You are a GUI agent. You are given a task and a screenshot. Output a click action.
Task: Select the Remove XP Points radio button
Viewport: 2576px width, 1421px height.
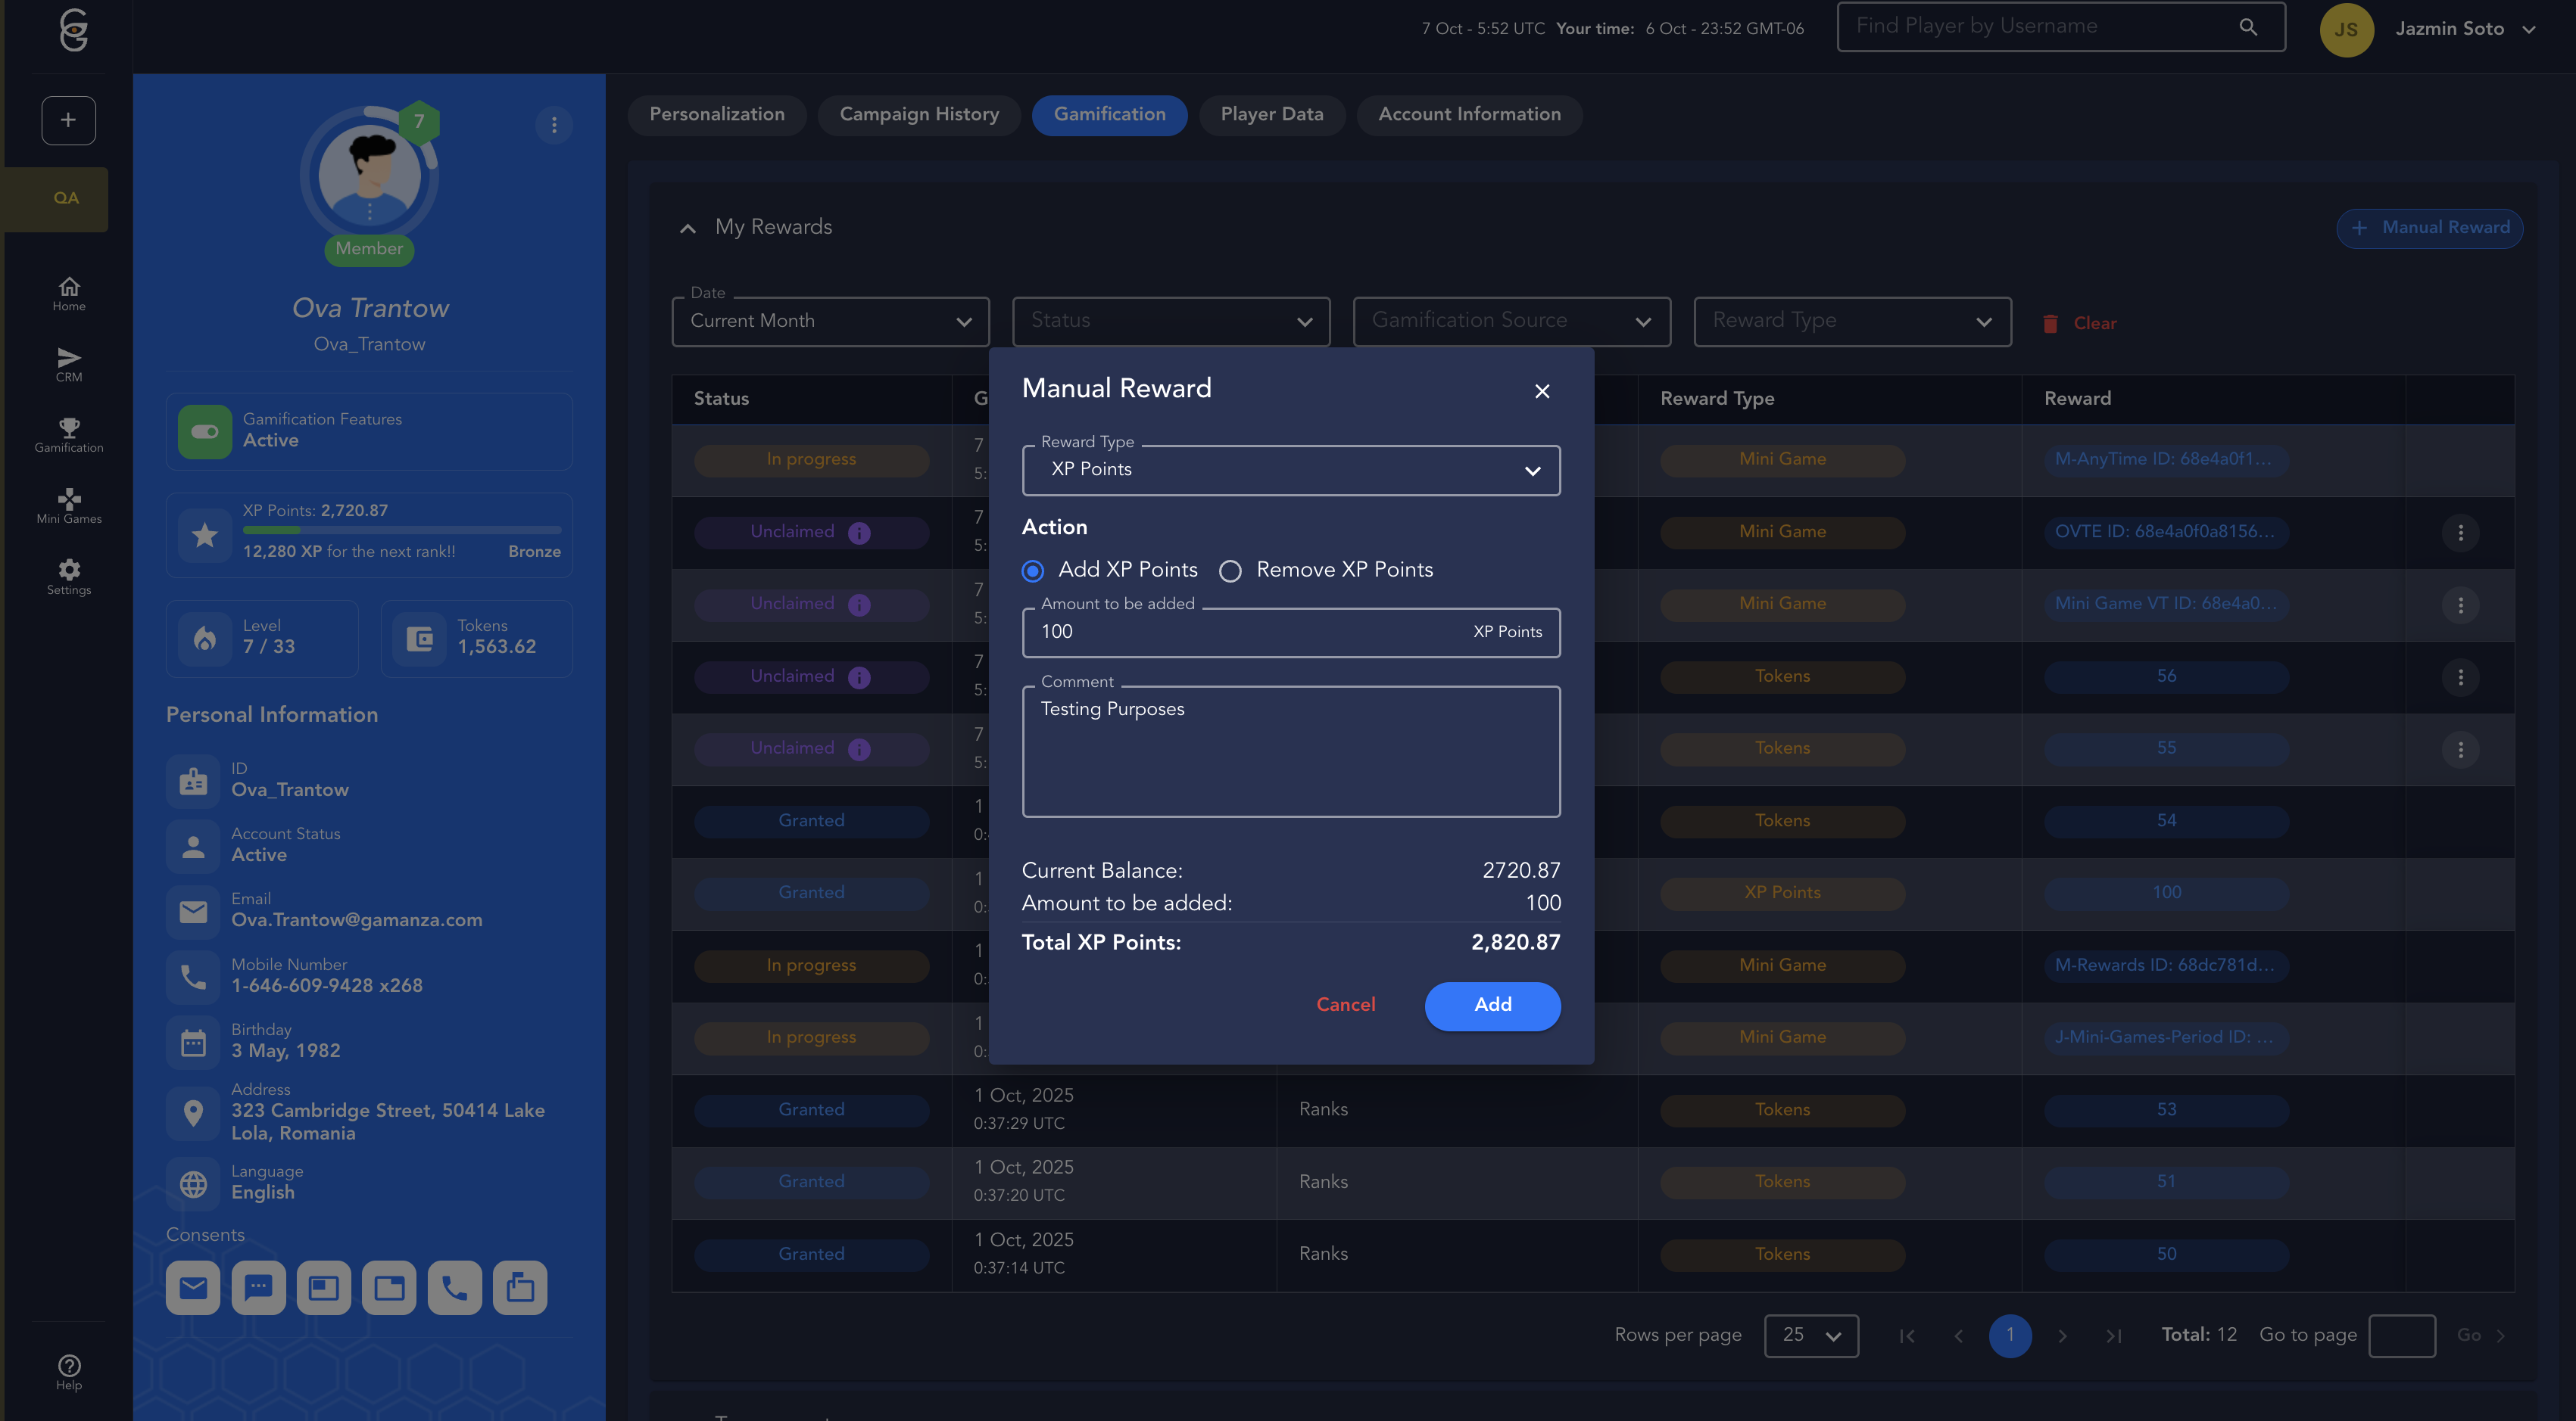click(1230, 571)
